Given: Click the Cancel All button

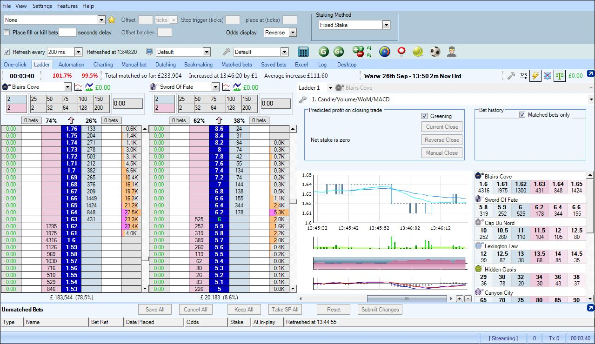Looking at the screenshot, I should pyautogui.click(x=195, y=310).
